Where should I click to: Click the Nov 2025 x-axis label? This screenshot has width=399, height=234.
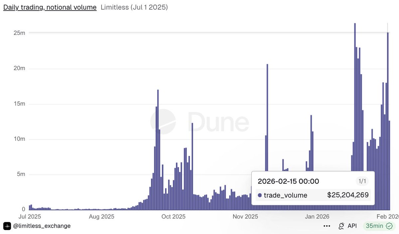tap(245, 217)
